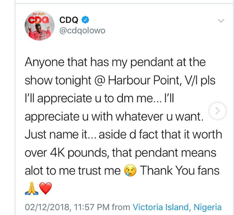Click the CDQ display name
This screenshot has width=234, height=215.
(x=69, y=20)
